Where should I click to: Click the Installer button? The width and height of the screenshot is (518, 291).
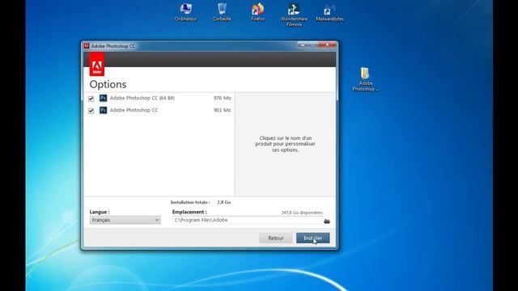(313, 238)
